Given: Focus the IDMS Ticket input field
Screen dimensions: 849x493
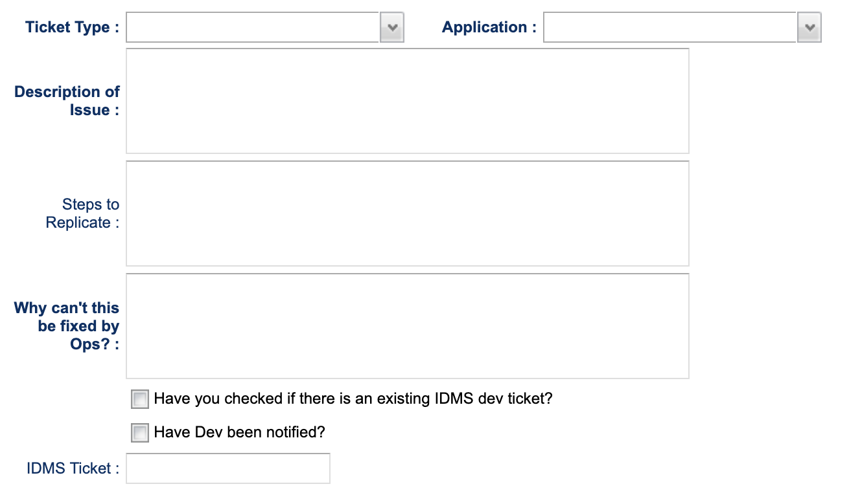Looking at the screenshot, I should click(227, 468).
